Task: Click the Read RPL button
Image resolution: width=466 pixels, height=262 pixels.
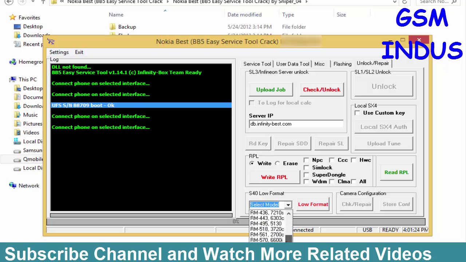Action: 396,172
